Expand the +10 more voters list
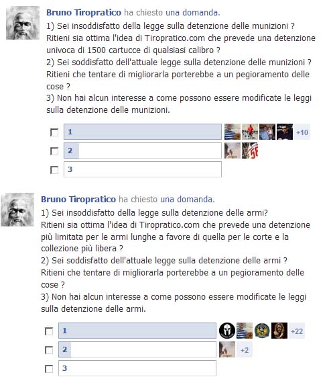Viewport: 329px width, 381px height. [302, 132]
